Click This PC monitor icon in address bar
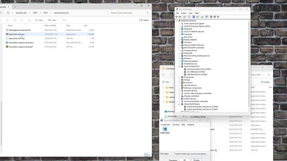 pos(8,13)
